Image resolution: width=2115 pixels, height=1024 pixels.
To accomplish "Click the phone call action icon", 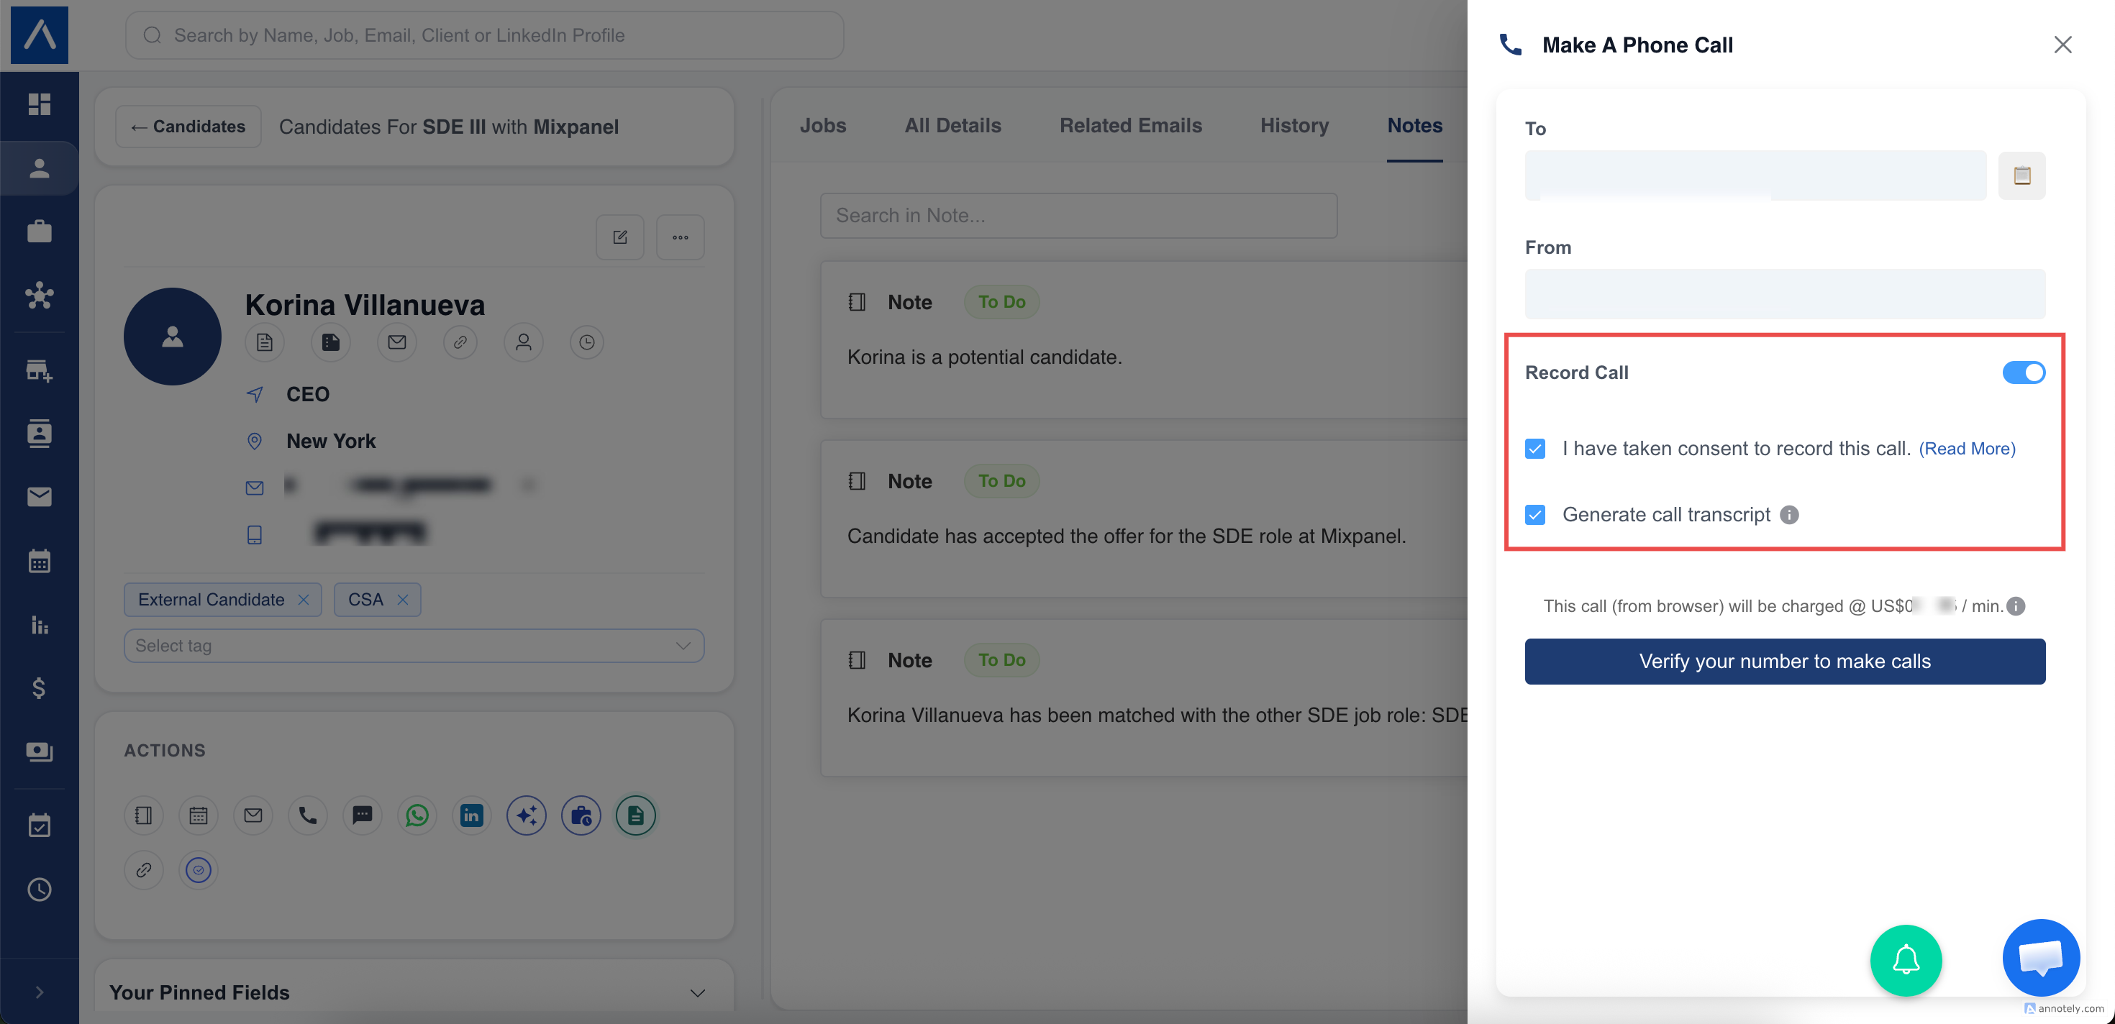I will 308,815.
